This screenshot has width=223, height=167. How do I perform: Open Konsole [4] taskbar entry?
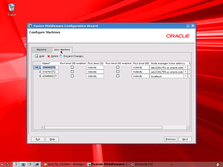pyautogui.click(x=142, y=164)
